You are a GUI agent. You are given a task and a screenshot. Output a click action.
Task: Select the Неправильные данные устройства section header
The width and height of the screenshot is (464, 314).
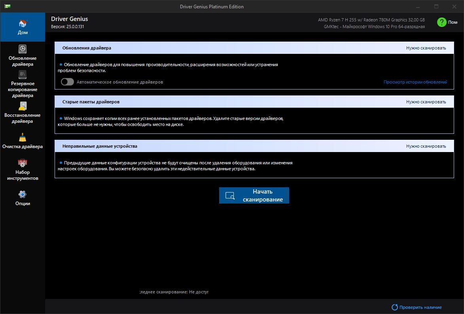click(100, 146)
